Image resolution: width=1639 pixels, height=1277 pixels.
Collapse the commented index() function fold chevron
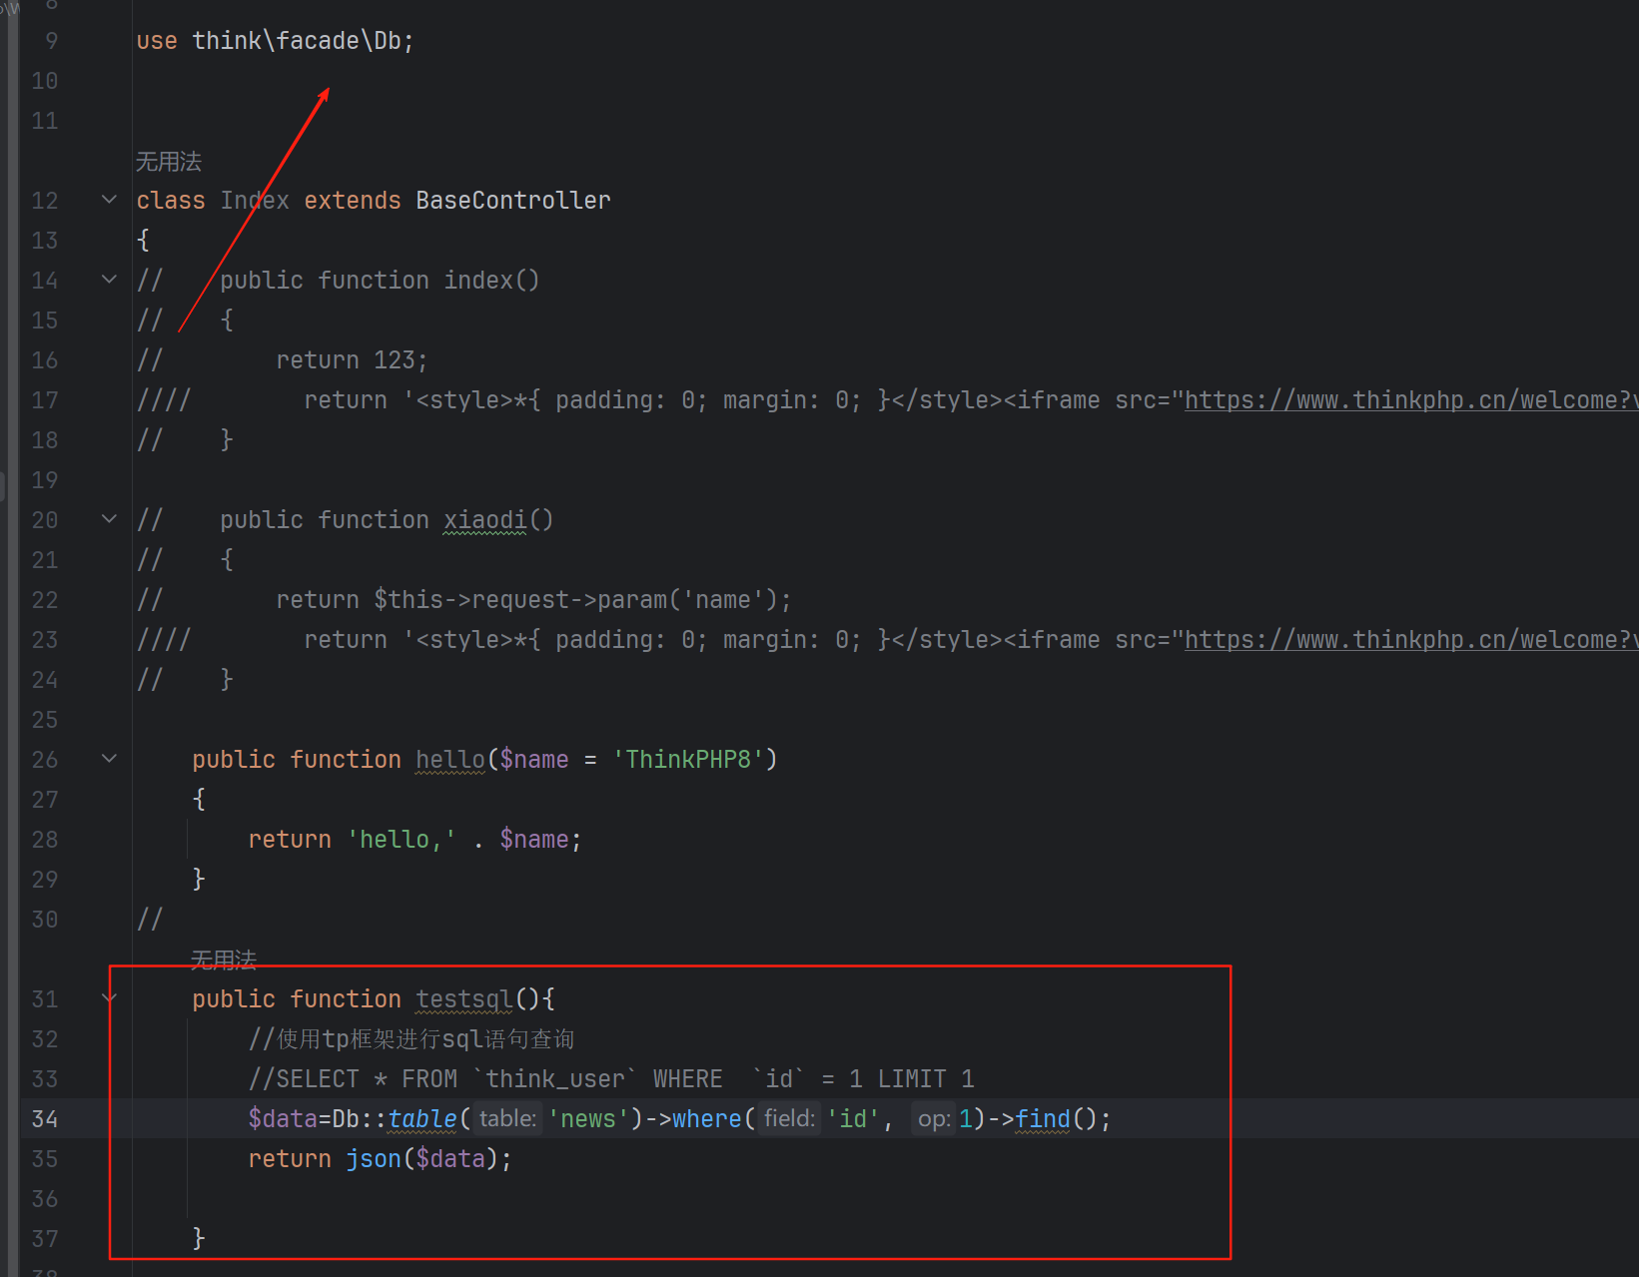click(109, 280)
